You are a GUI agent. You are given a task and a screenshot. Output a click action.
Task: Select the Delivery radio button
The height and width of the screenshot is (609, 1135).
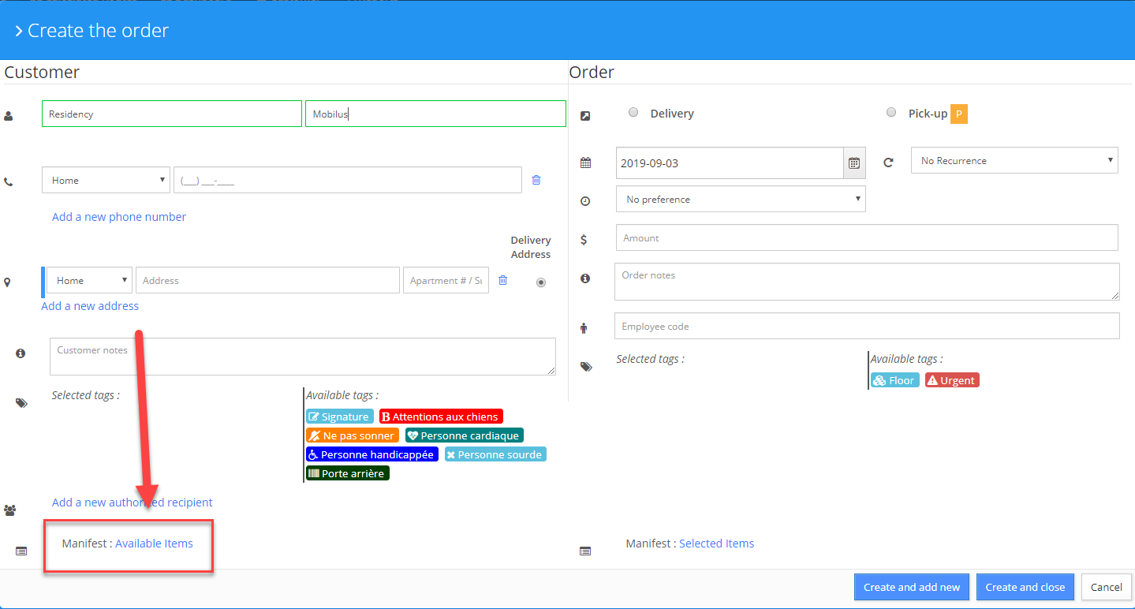click(x=633, y=113)
